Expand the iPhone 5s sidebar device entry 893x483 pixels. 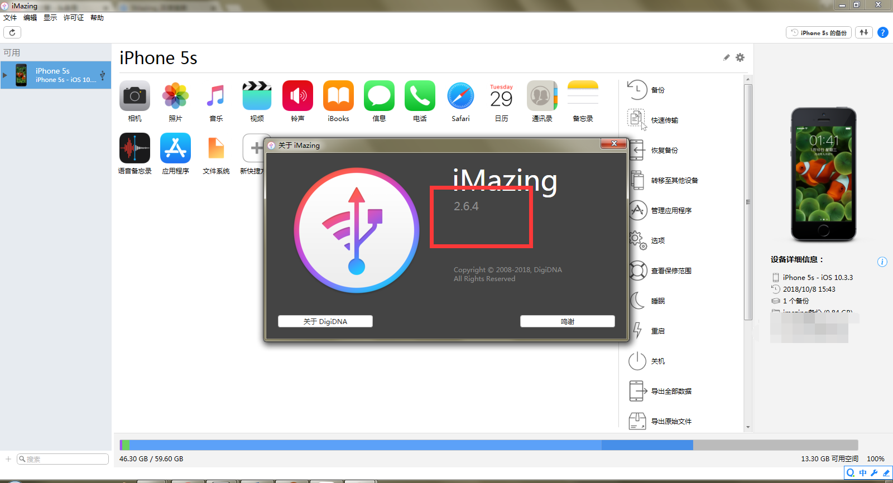5,75
